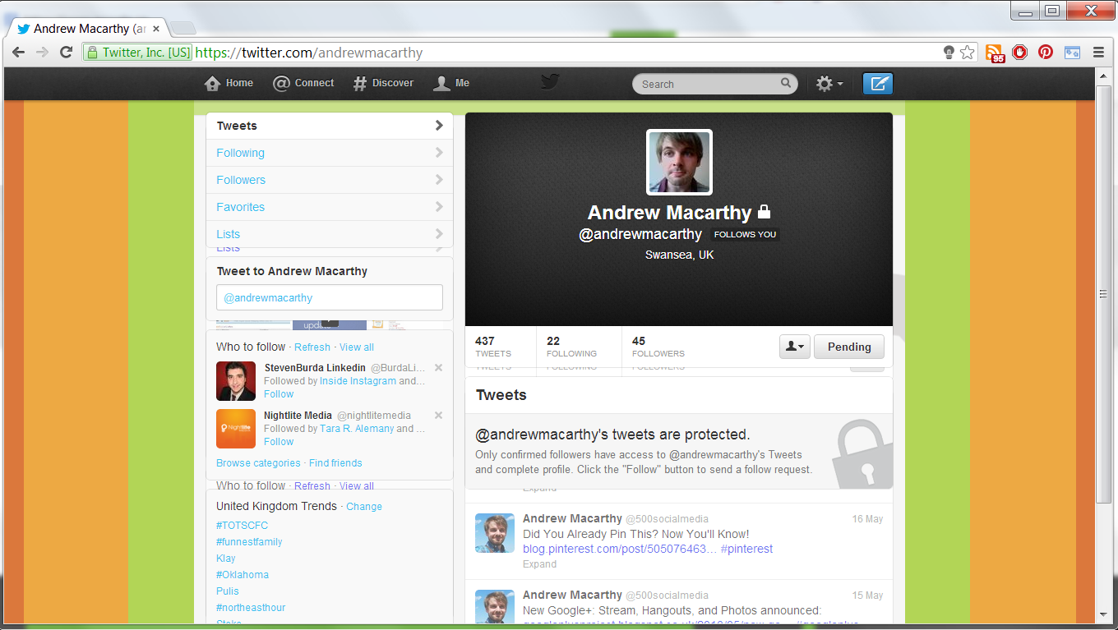Open Favorites in sidebar

(330, 207)
